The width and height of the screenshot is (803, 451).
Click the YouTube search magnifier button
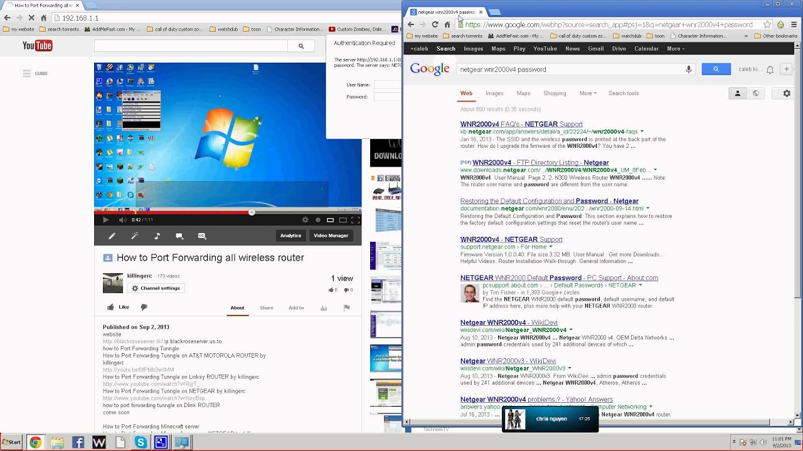pyautogui.click(x=301, y=46)
